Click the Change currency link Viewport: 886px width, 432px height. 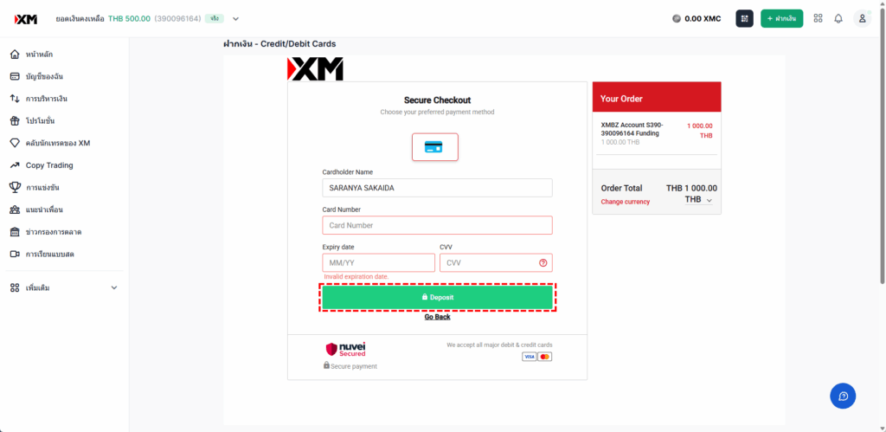click(625, 202)
